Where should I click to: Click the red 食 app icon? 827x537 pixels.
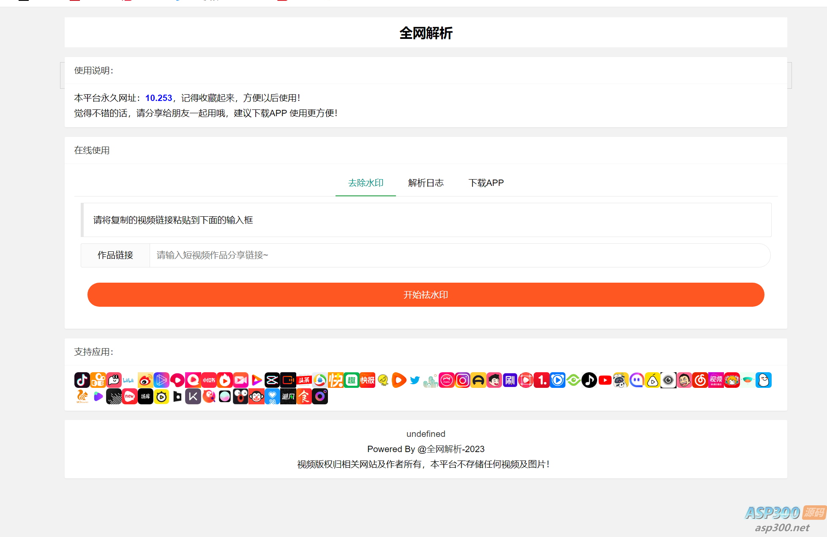(304, 397)
